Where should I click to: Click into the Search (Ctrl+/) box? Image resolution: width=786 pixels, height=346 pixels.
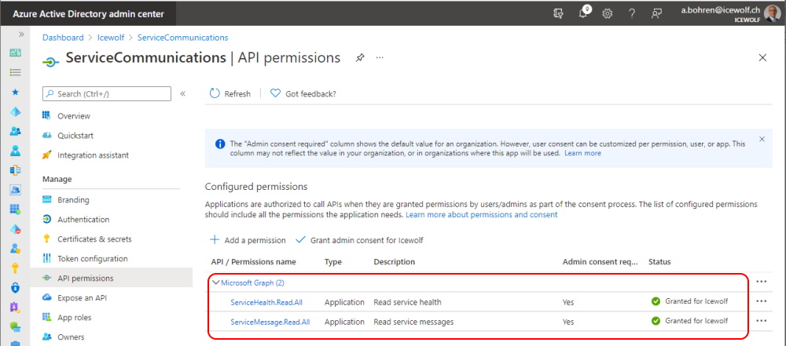(x=107, y=93)
